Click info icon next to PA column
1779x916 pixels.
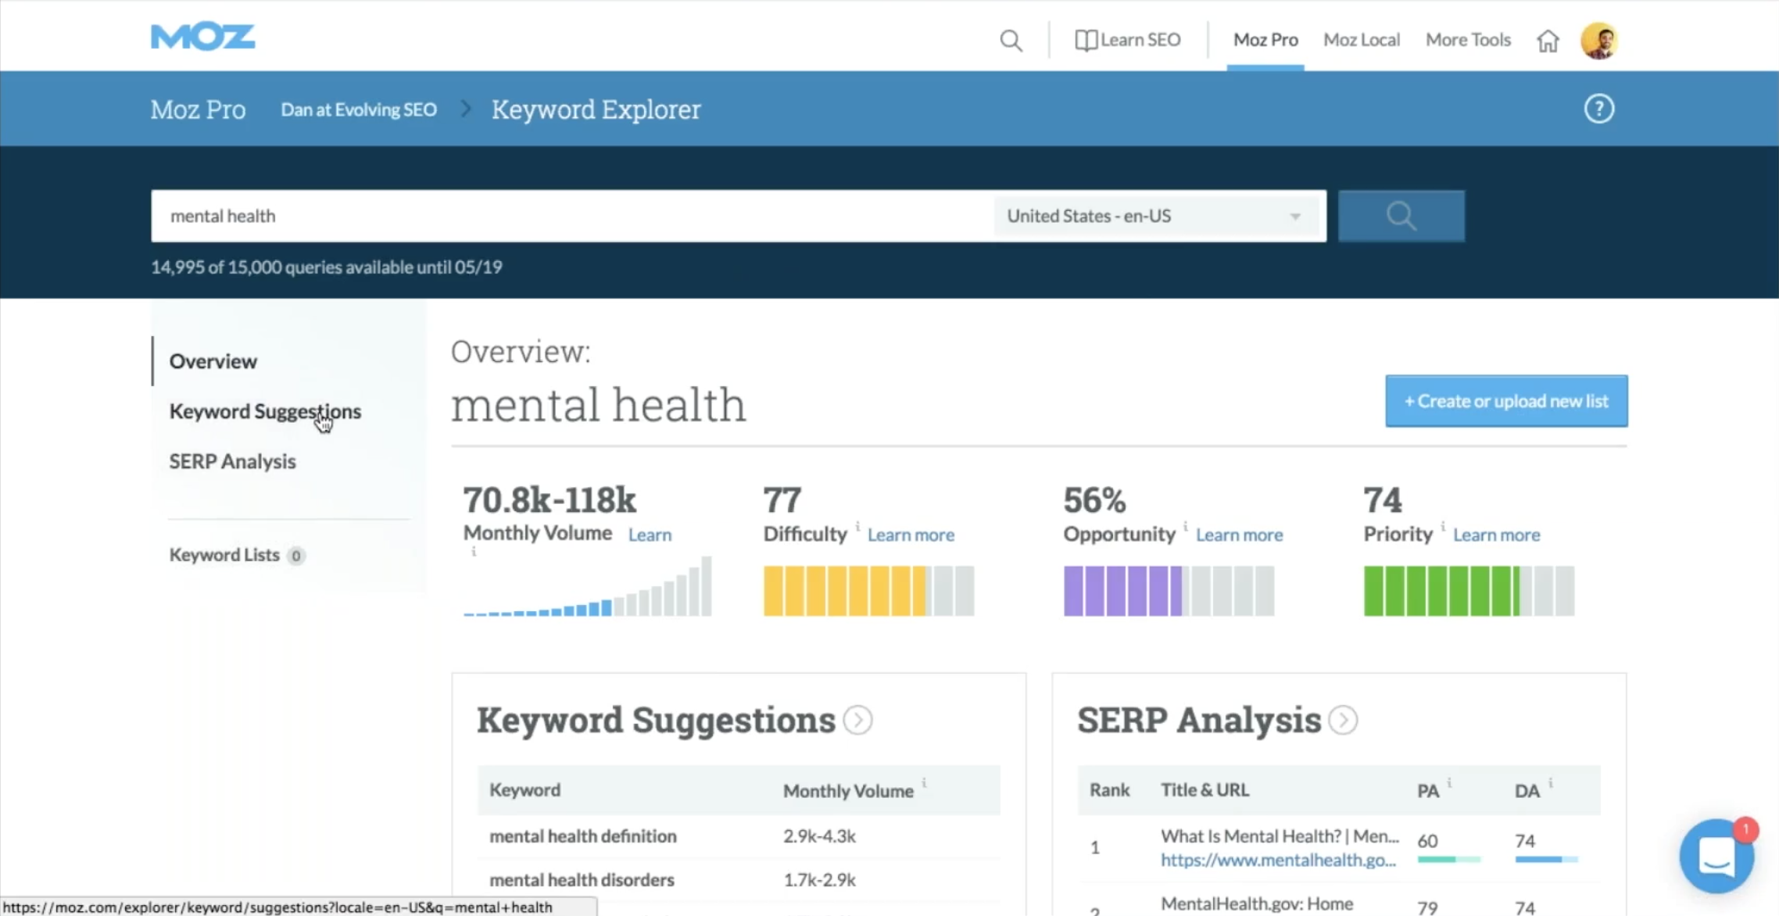pyautogui.click(x=1449, y=782)
